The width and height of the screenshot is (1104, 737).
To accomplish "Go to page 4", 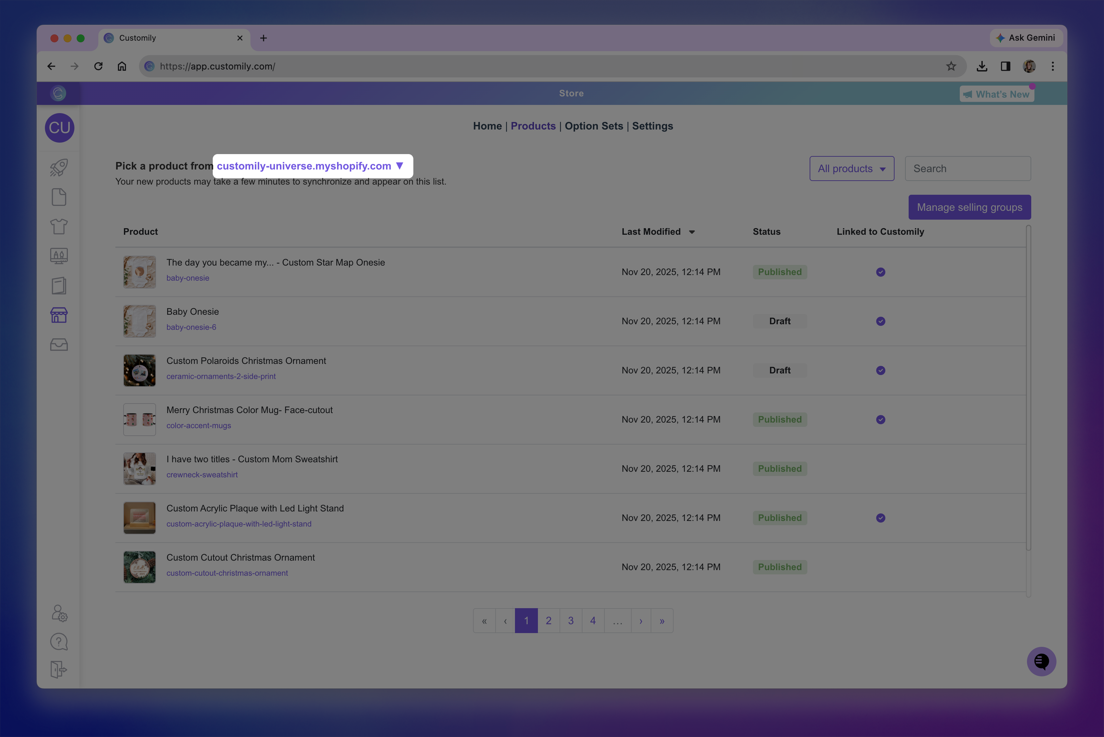I will coord(593,620).
